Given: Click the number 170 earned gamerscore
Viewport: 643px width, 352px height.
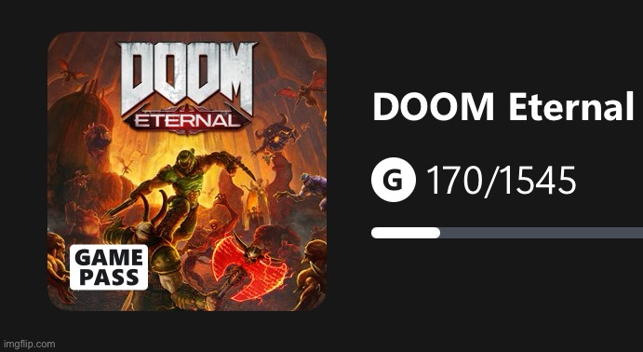Looking at the screenshot, I should point(455,181).
